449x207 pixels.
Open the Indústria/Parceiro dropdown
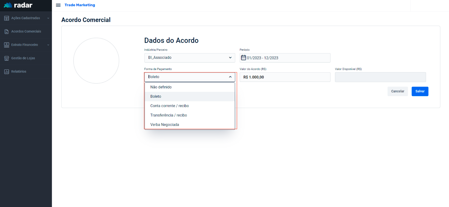189,58
